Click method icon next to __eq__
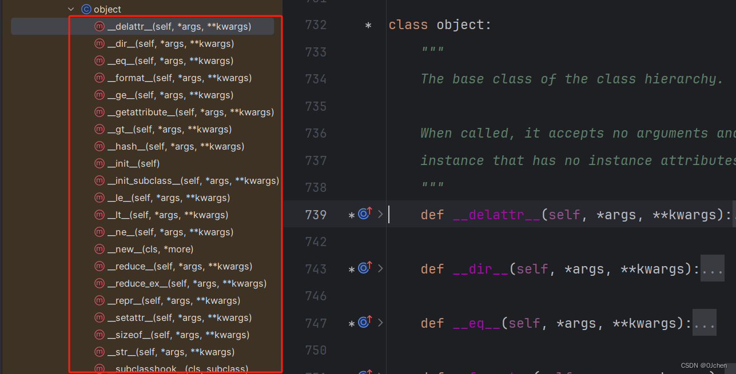This screenshot has height=374, width=736. [x=99, y=61]
